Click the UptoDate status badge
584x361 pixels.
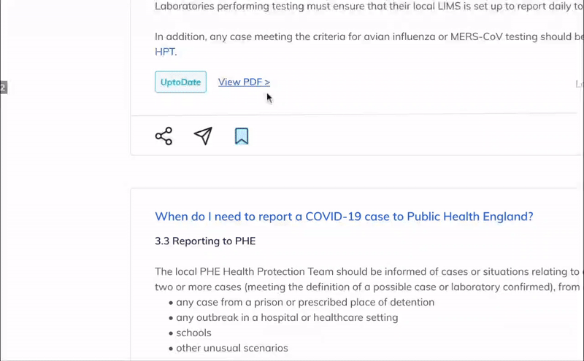(x=180, y=82)
